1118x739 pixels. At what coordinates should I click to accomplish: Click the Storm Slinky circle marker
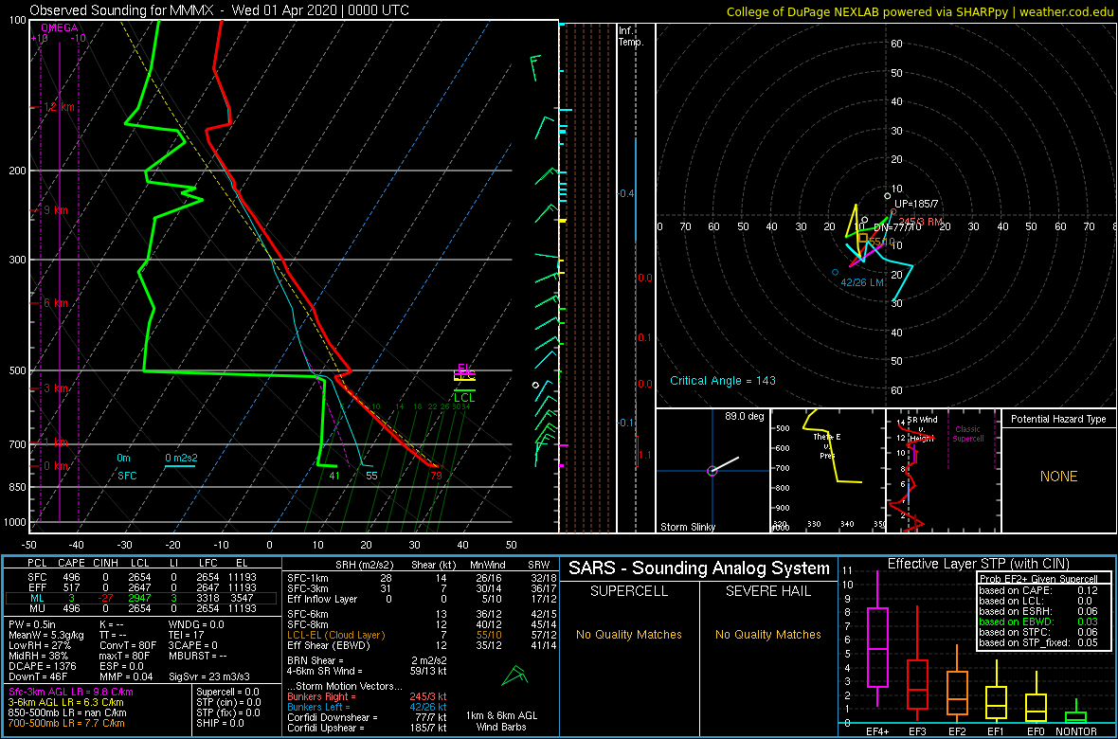click(x=711, y=471)
